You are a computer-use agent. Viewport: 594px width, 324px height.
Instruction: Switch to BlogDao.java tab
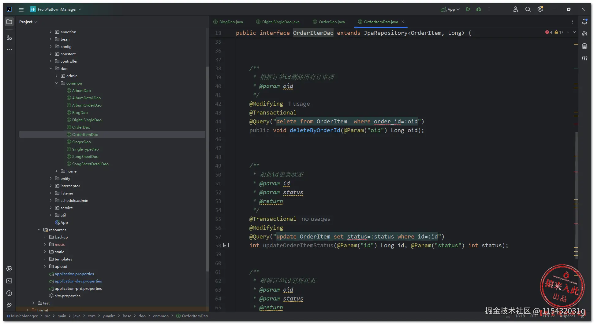pos(228,22)
